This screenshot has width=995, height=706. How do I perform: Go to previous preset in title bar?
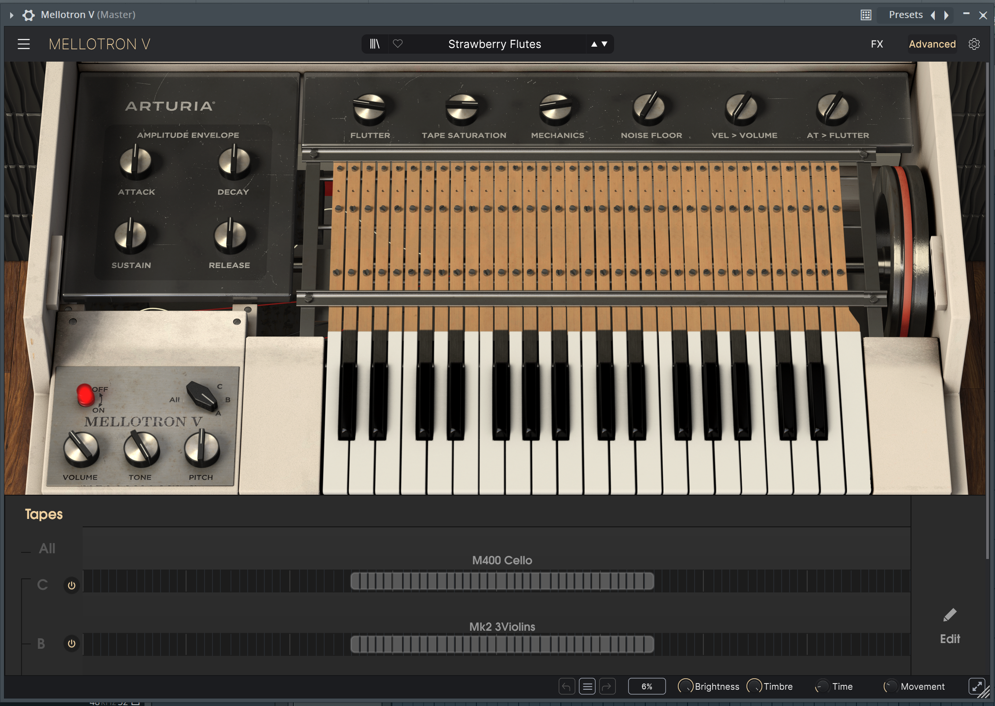(933, 15)
